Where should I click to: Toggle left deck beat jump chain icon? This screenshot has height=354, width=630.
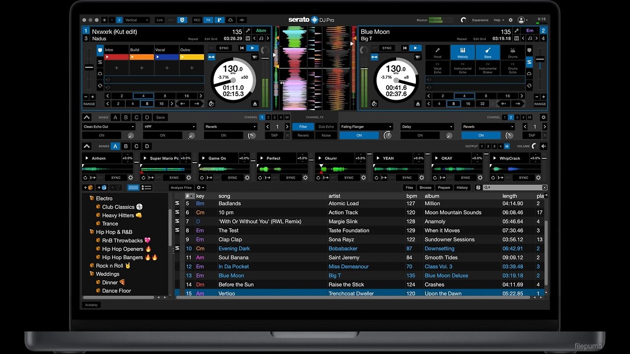coord(211,58)
